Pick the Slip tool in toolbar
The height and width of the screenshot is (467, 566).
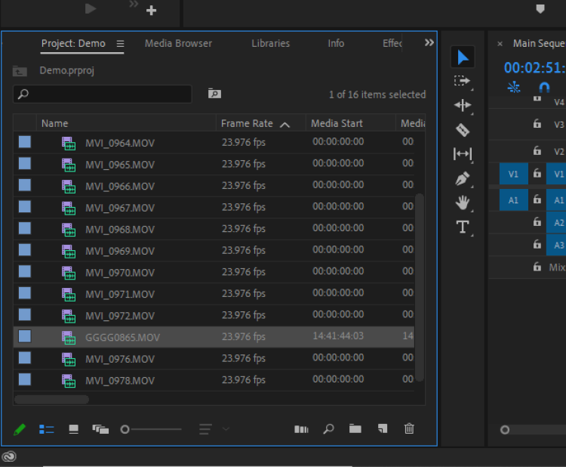[x=463, y=154]
